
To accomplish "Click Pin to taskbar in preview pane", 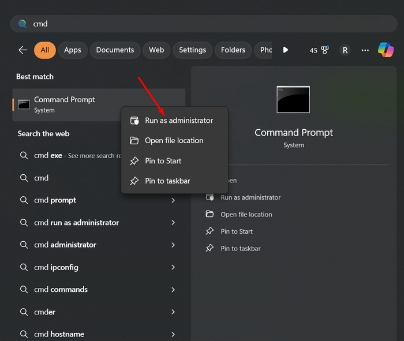I will pyautogui.click(x=241, y=249).
